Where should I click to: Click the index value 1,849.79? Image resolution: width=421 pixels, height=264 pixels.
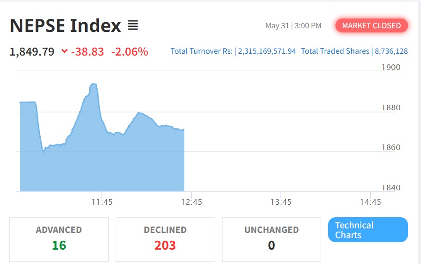tap(32, 51)
